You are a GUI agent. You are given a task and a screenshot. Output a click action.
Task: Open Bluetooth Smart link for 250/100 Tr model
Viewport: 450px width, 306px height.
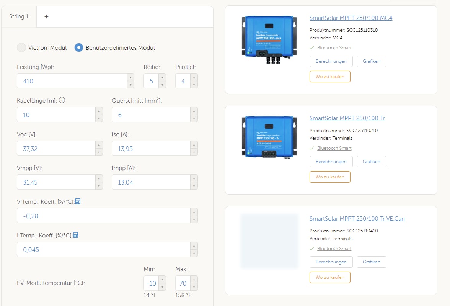coord(334,148)
